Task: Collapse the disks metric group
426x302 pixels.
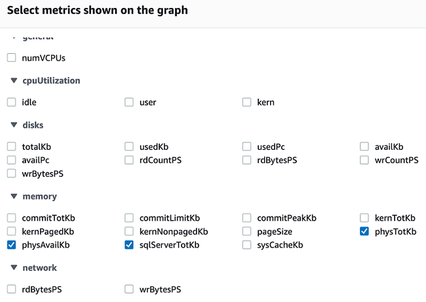Action: pos(12,125)
